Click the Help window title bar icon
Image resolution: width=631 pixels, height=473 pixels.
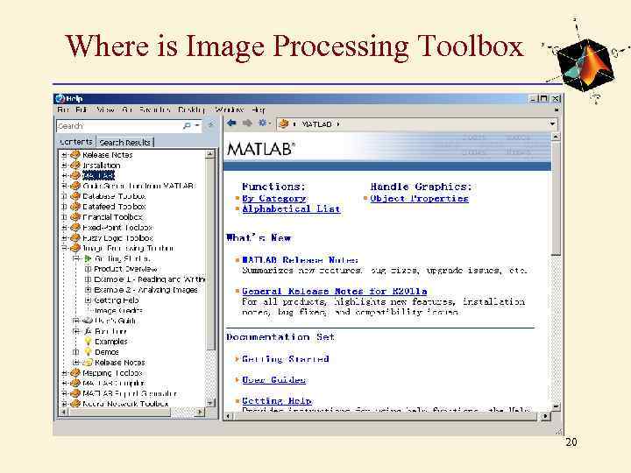tap(60, 98)
